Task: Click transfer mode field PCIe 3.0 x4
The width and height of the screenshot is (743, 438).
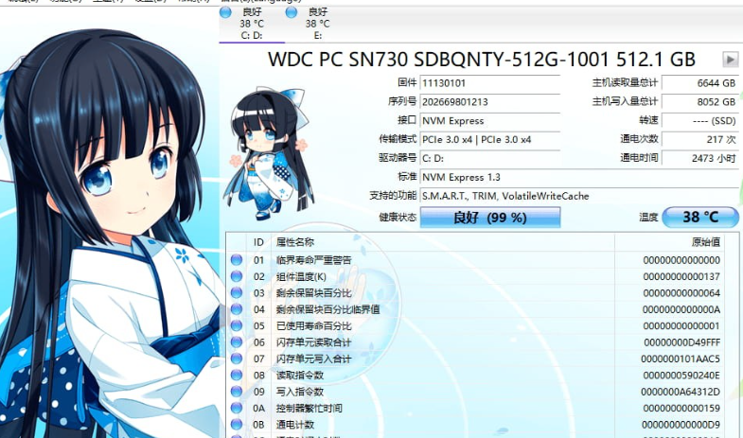Action: tap(490, 140)
